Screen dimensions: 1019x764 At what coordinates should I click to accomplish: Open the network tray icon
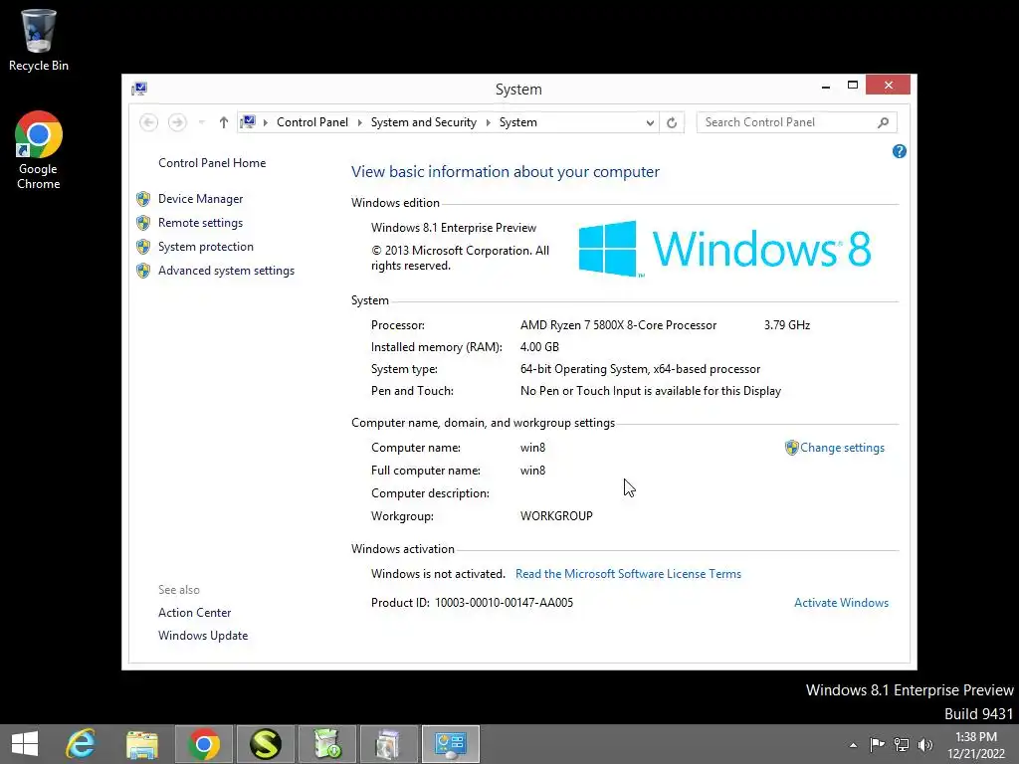[x=901, y=744]
